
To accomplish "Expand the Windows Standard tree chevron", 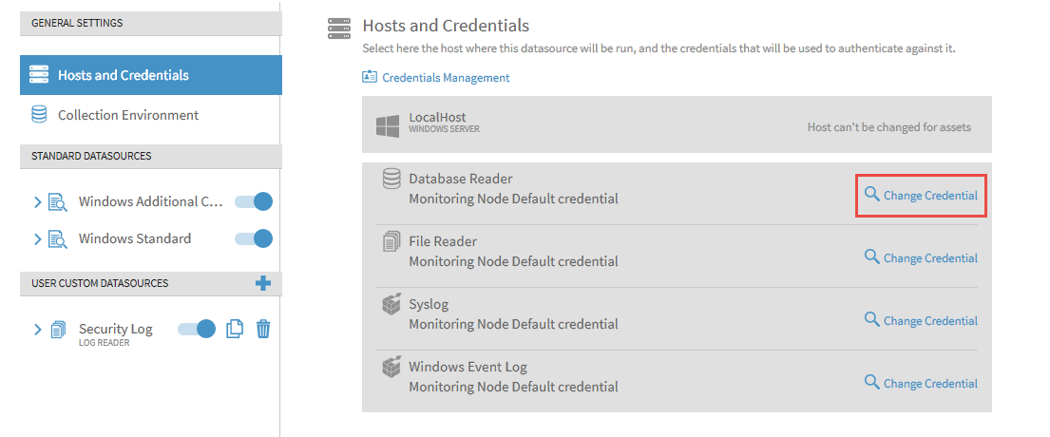I will (38, 238).
